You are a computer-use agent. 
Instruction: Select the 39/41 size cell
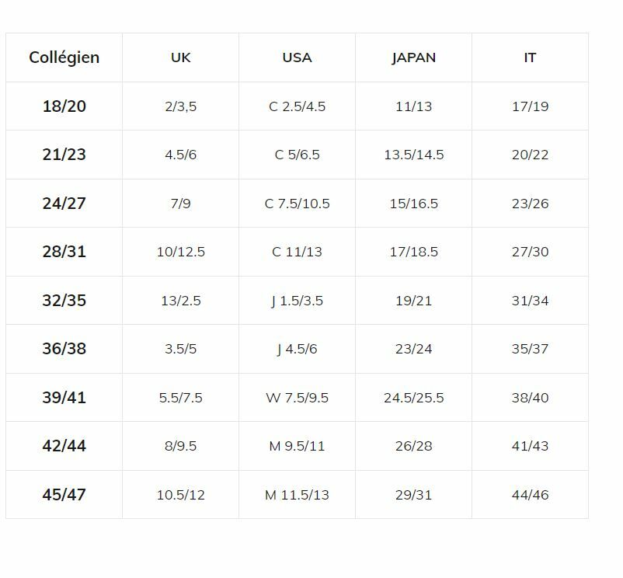(64, 398)
